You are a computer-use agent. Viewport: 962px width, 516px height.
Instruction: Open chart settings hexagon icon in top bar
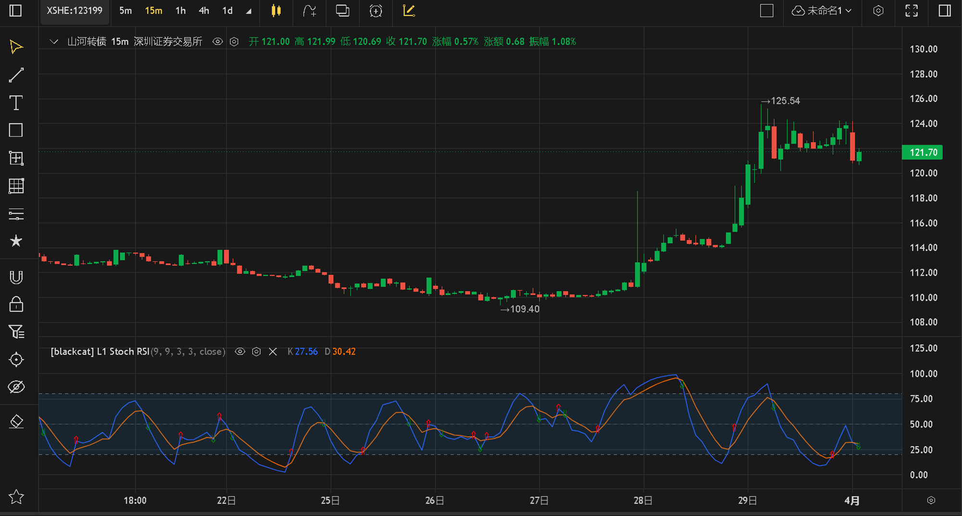click(x=878, y=11)
